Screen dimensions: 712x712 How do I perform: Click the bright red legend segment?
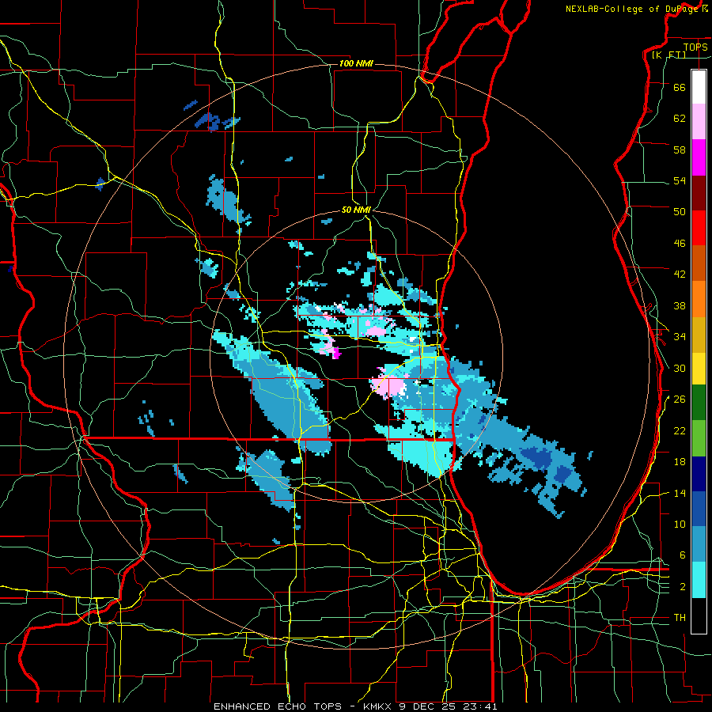pos(699,228)
